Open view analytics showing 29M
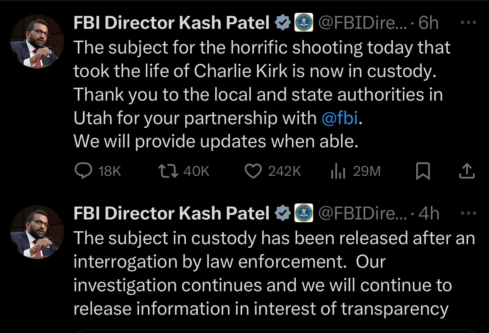The height and width of the screenshot is (333, 489). [337, 171]
